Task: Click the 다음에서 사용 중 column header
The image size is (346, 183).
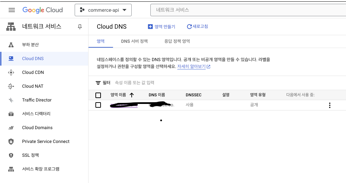Action: [x=300, y=95]
